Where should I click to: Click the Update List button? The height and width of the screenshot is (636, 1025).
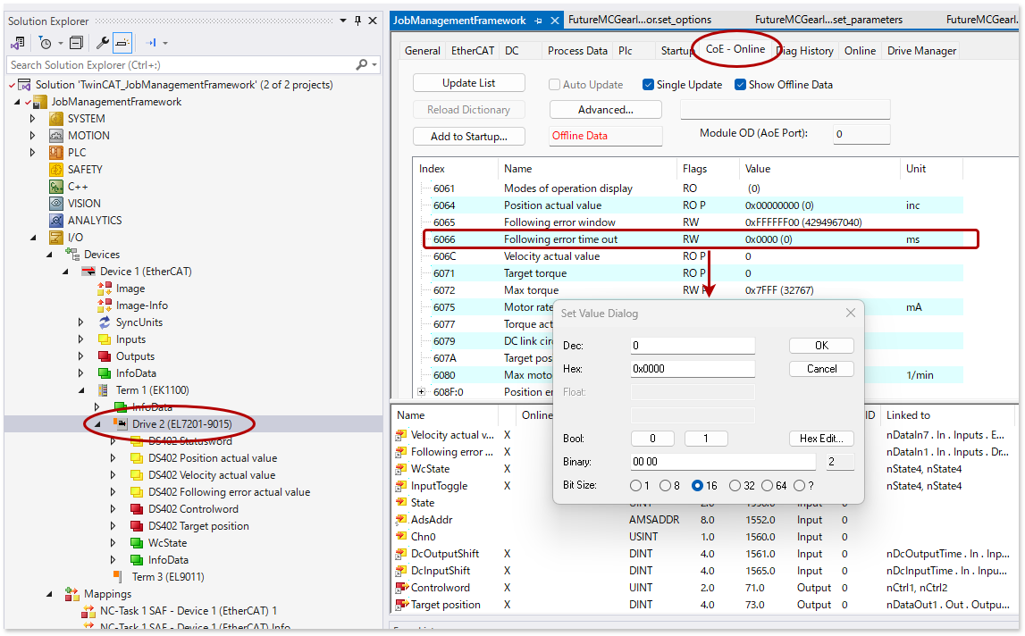tap(468, 83)
